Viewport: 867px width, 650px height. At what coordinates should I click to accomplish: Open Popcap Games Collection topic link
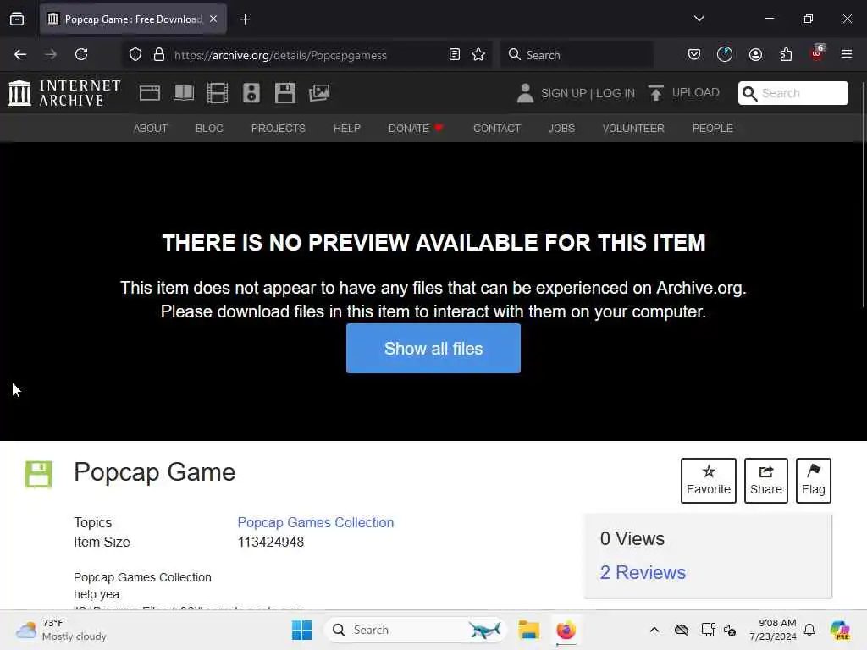tap(316, 522)
